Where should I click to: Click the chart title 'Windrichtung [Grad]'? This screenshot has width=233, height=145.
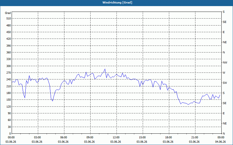coord(117,3)
